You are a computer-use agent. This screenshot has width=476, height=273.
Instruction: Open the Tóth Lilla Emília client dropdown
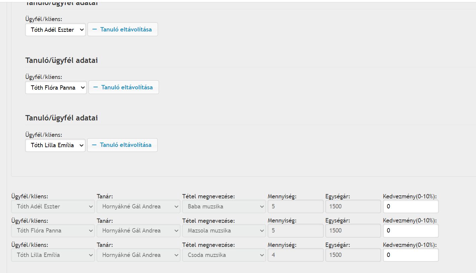pos(55,145)
